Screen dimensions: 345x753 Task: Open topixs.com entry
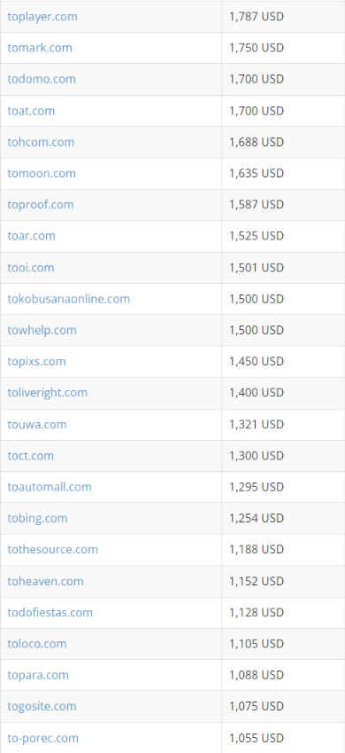click(x=36, y=362)
